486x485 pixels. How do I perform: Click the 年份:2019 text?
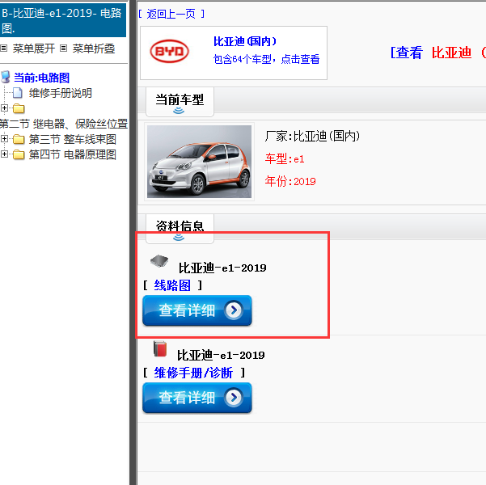click(290, 181)
